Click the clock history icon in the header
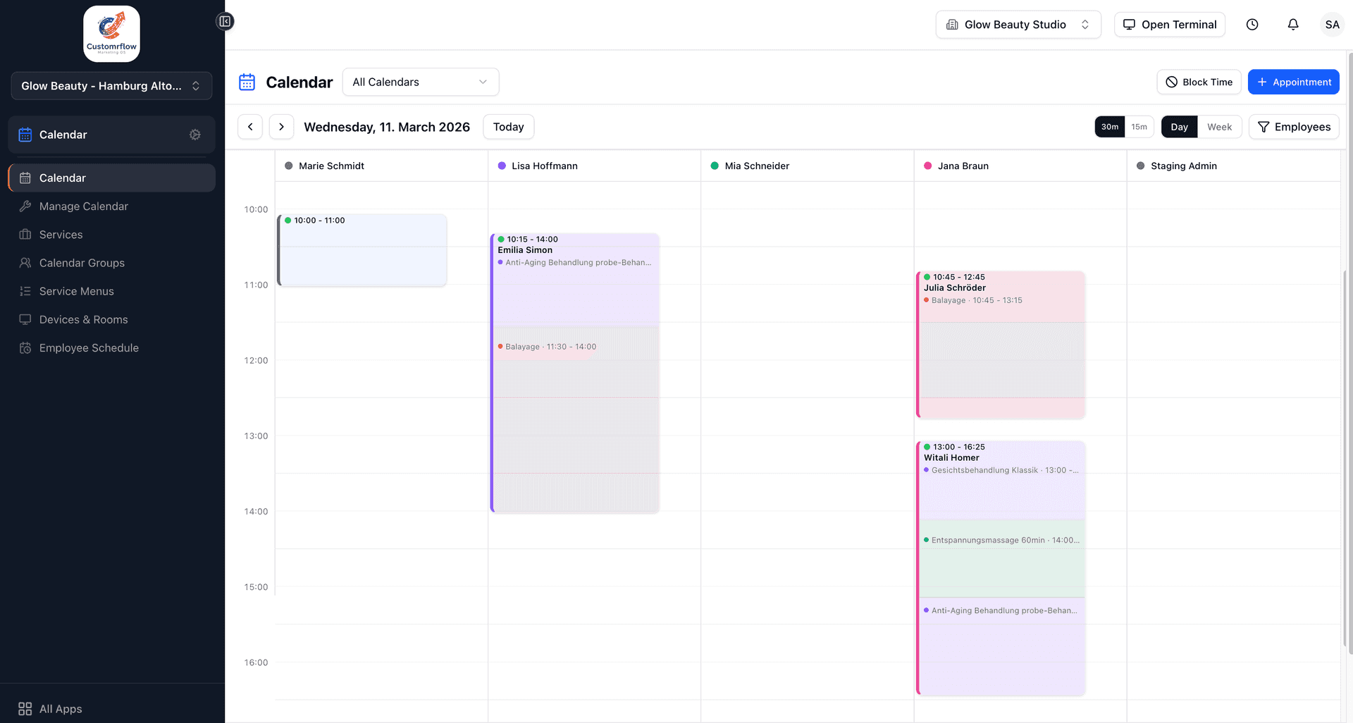Image resolution: width=1353 pixels, height=723 pixels. click(x=1252, y=24)
